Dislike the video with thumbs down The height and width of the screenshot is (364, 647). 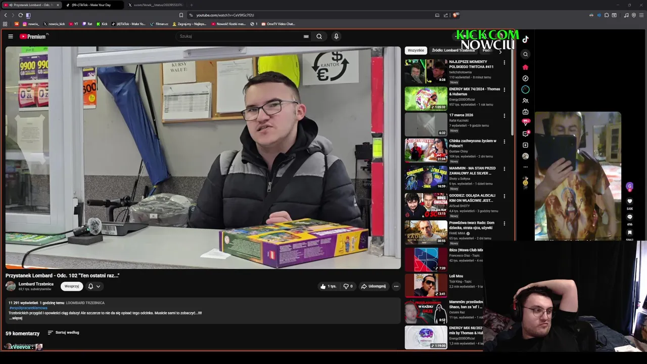click(347, 286)
